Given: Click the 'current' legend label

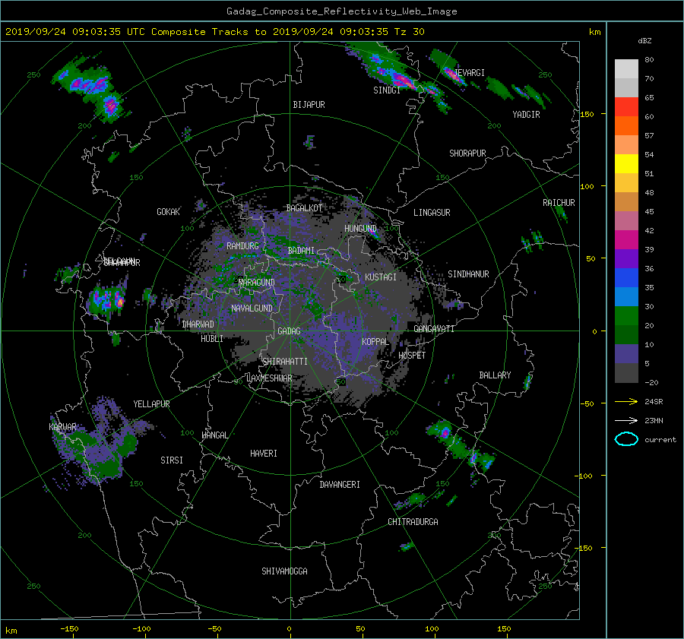Looking at the screenshot, I should [x=660, y=440].
